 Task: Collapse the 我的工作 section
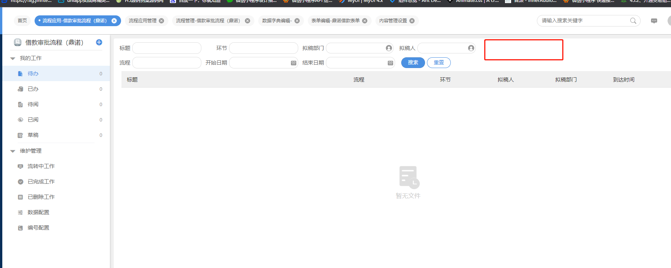(13, 58)
